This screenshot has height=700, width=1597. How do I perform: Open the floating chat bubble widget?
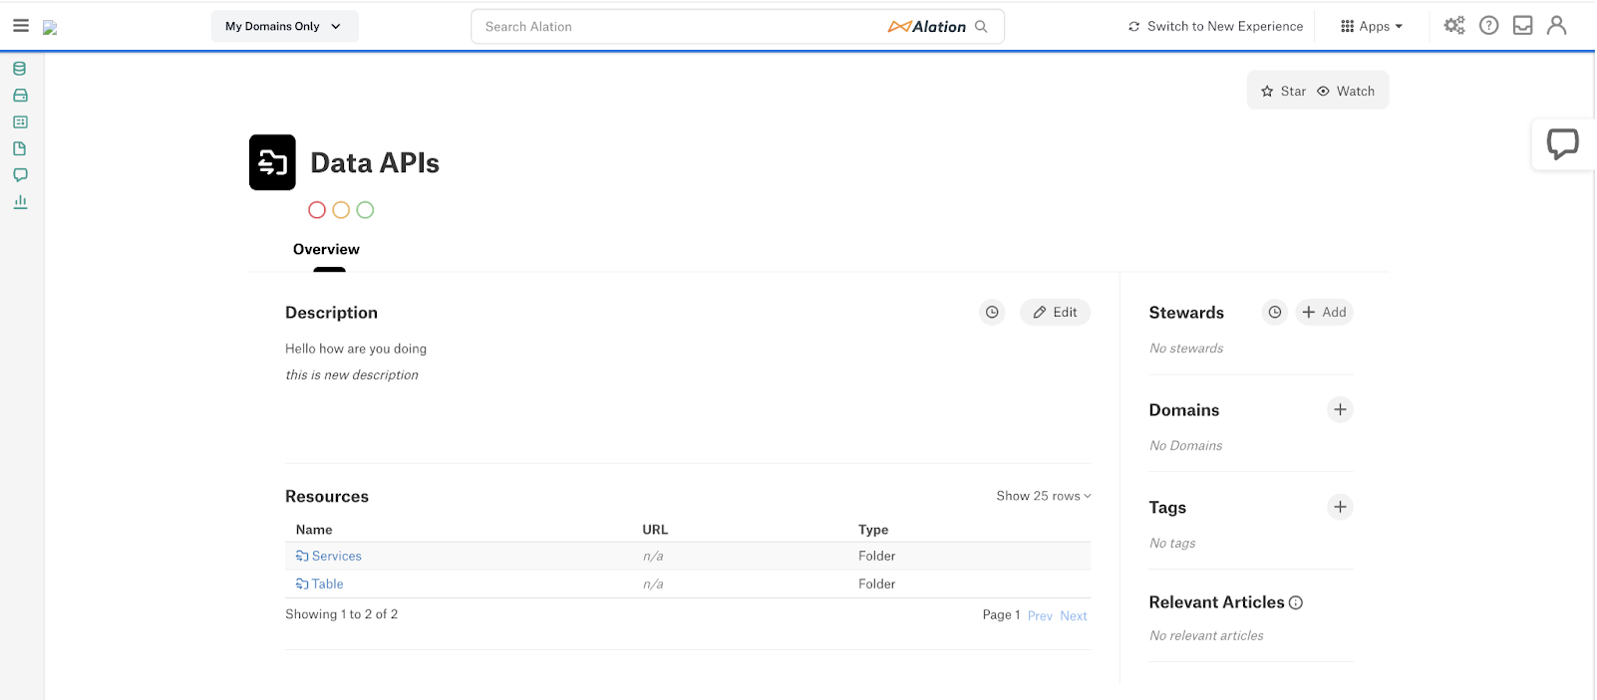click(1562, 144)
